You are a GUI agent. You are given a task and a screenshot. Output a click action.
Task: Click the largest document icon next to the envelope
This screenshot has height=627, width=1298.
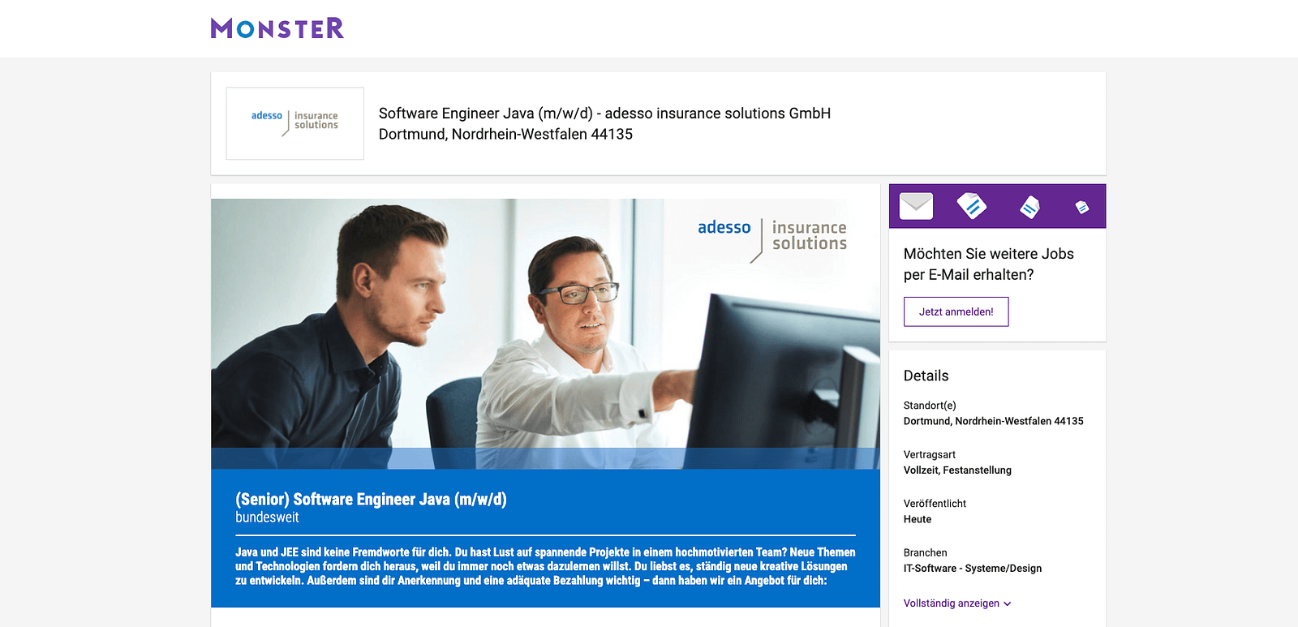972,206
